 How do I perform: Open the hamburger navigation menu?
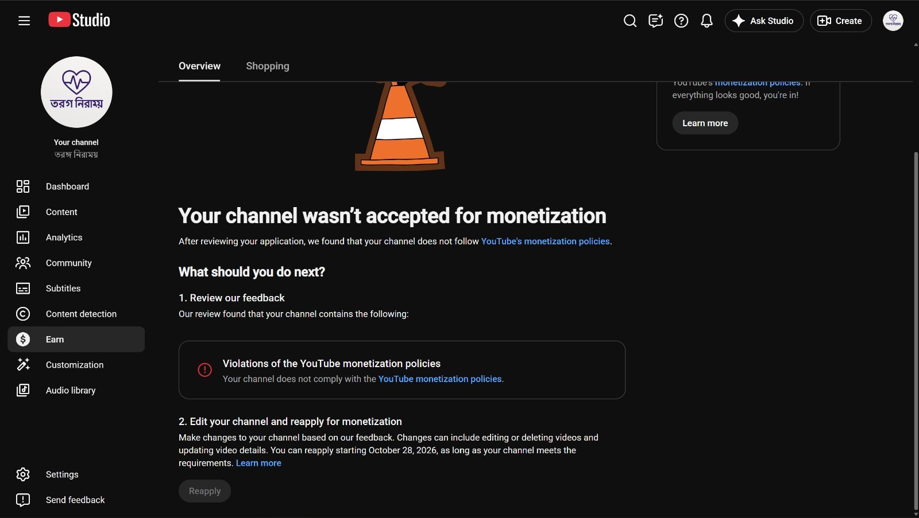pos(24,21)
